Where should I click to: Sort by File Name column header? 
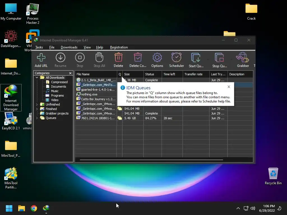(x=96, y=74)
